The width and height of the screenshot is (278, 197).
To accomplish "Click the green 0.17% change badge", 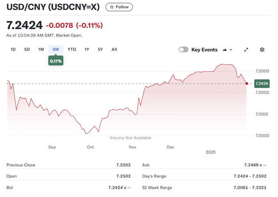I will coord(56,60).
